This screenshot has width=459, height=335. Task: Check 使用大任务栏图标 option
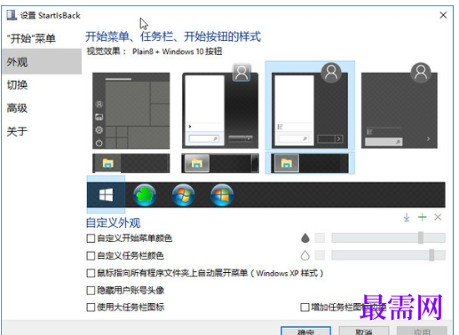[x=91, y=308]
